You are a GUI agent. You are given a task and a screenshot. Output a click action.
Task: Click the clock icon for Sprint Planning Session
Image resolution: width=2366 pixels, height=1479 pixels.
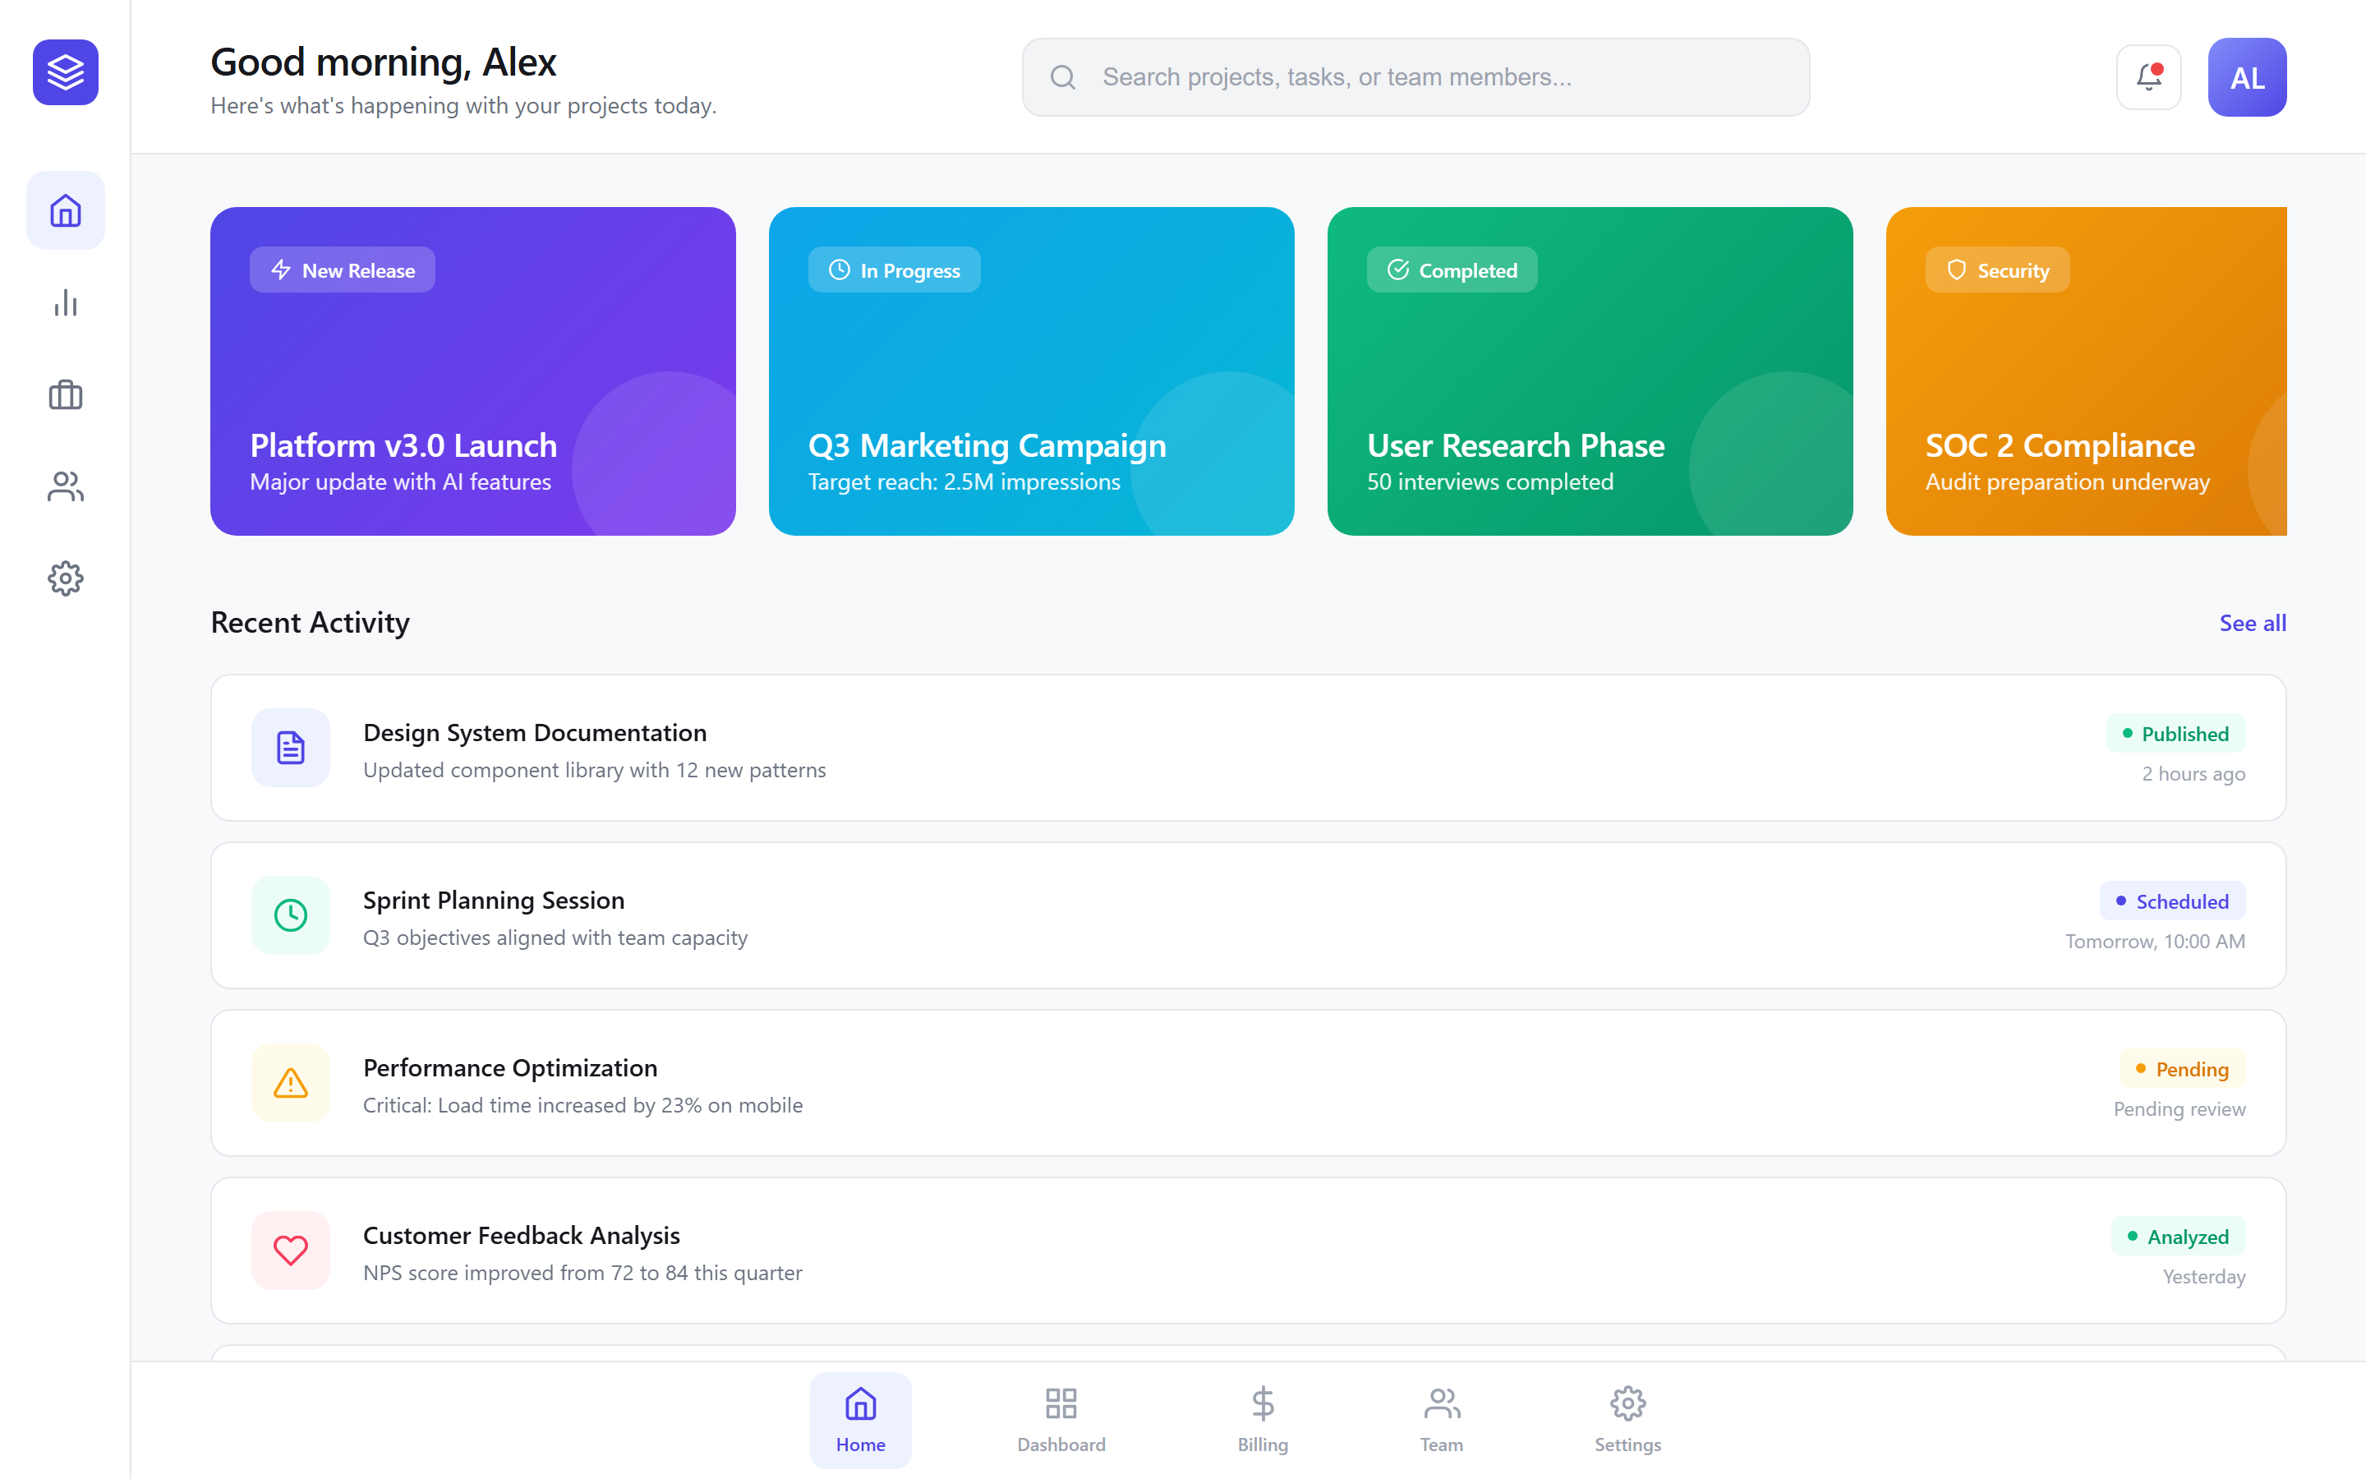(x=290, y=915)
